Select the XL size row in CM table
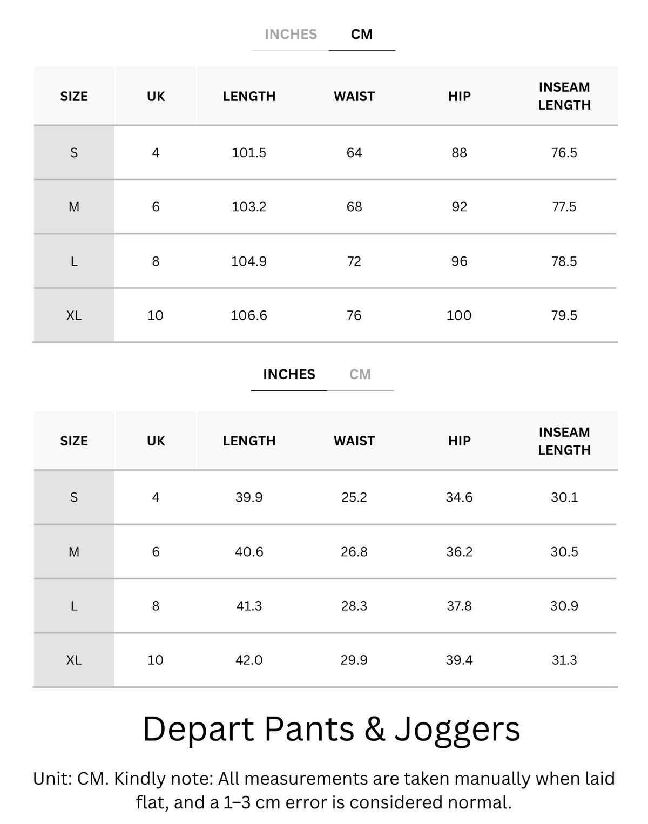This screenshot has width=648, height=824. coord(325,315)
